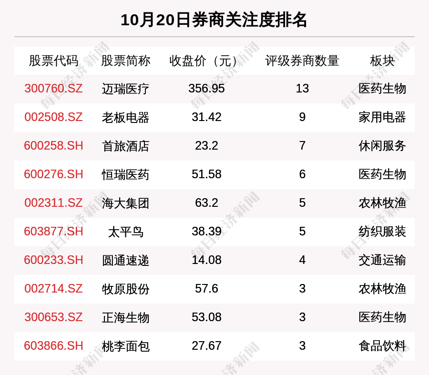Click the 收盘价（元） column header
The width and height of the screenshot is (429, 375).
[206, 61]
